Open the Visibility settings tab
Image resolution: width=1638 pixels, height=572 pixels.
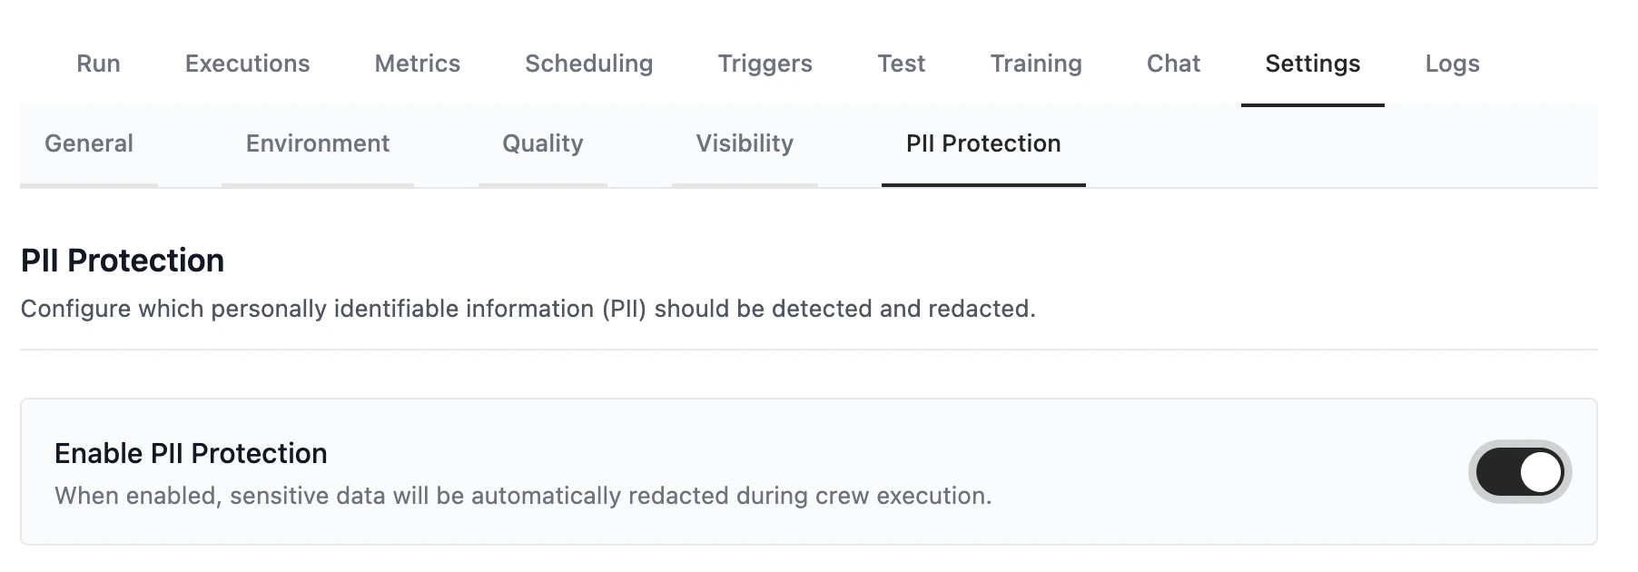pos(745,143)
